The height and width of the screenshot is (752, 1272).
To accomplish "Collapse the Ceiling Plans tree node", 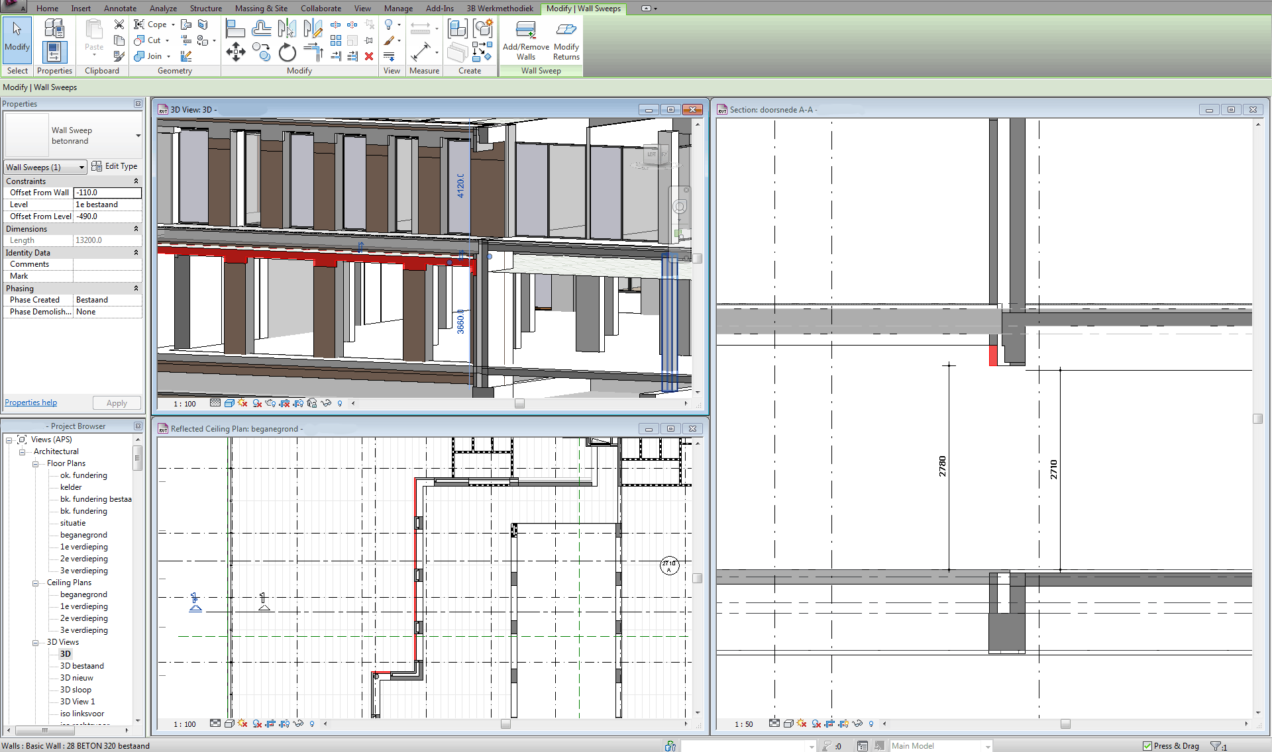I will tap(35, 583).
